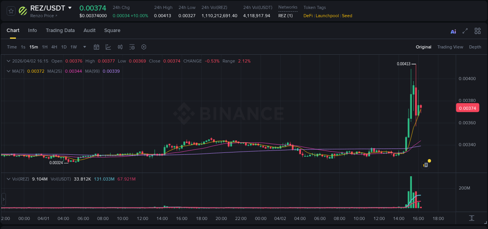Select the calendar date-range icon
Screen dimensions: 488x229
[96, 47]
